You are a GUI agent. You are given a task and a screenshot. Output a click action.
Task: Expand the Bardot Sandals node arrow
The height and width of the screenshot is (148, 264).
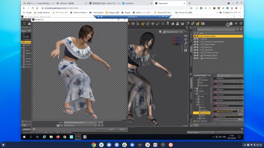click(201, 45)
